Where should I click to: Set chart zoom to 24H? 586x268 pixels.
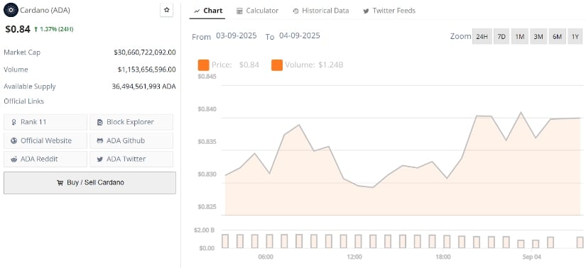(482, 37)
